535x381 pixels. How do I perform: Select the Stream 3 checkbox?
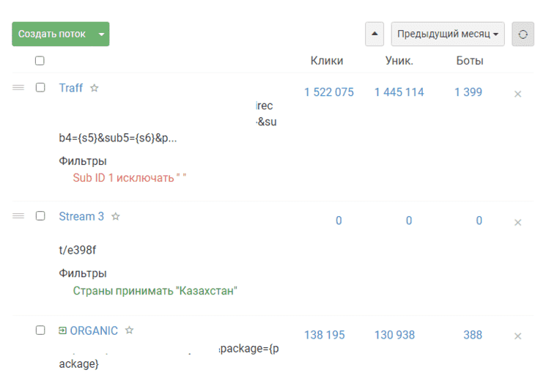point(40,216)
